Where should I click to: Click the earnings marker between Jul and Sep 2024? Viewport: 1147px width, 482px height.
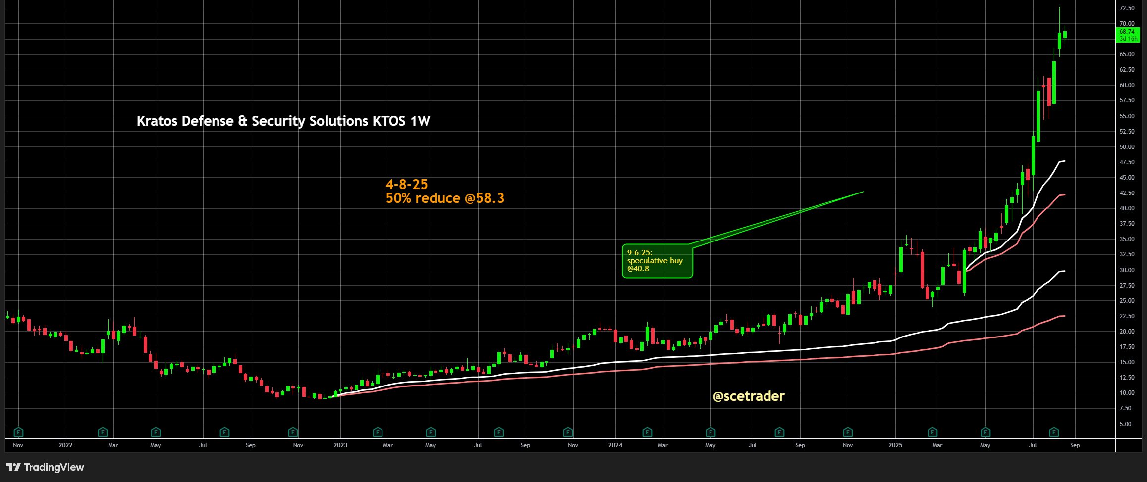pos(779,433)
